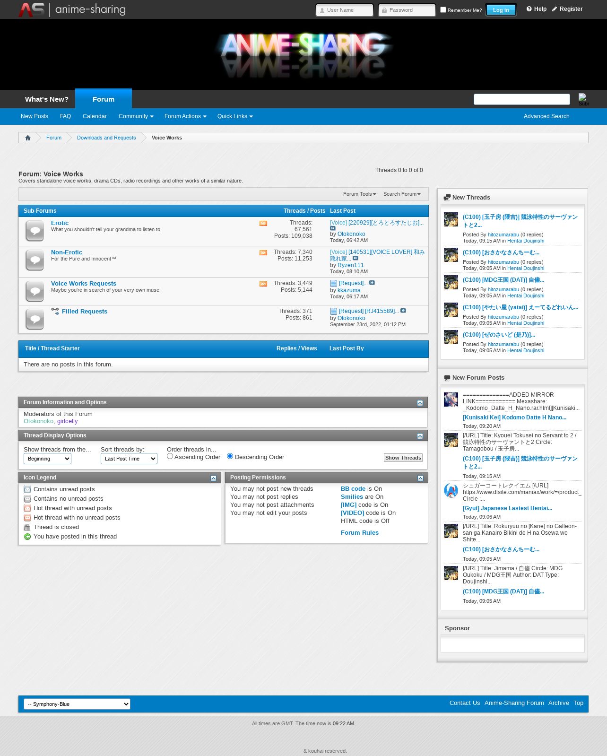Open New Posts menu item
607x756 pixels.
(35, 116)
